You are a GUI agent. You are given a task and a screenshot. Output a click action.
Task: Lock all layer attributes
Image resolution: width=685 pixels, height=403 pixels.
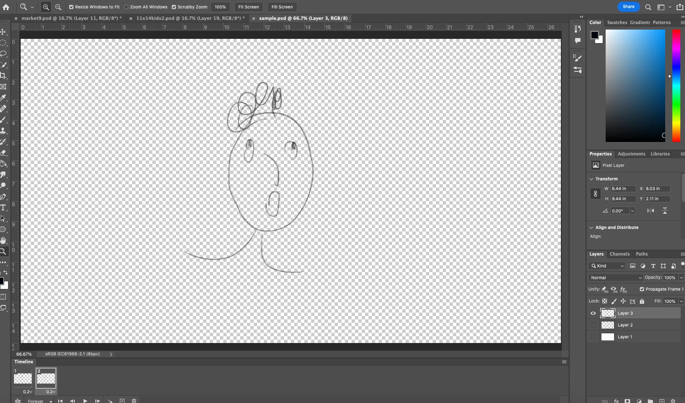pyautogui.click(x=642, y=301)
